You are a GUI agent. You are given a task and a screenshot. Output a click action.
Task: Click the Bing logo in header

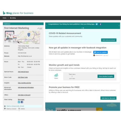coord(4,13)
